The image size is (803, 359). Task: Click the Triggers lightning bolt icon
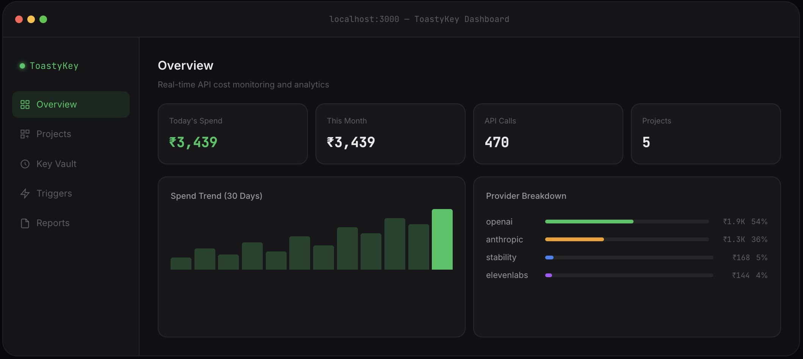[25, 194]
